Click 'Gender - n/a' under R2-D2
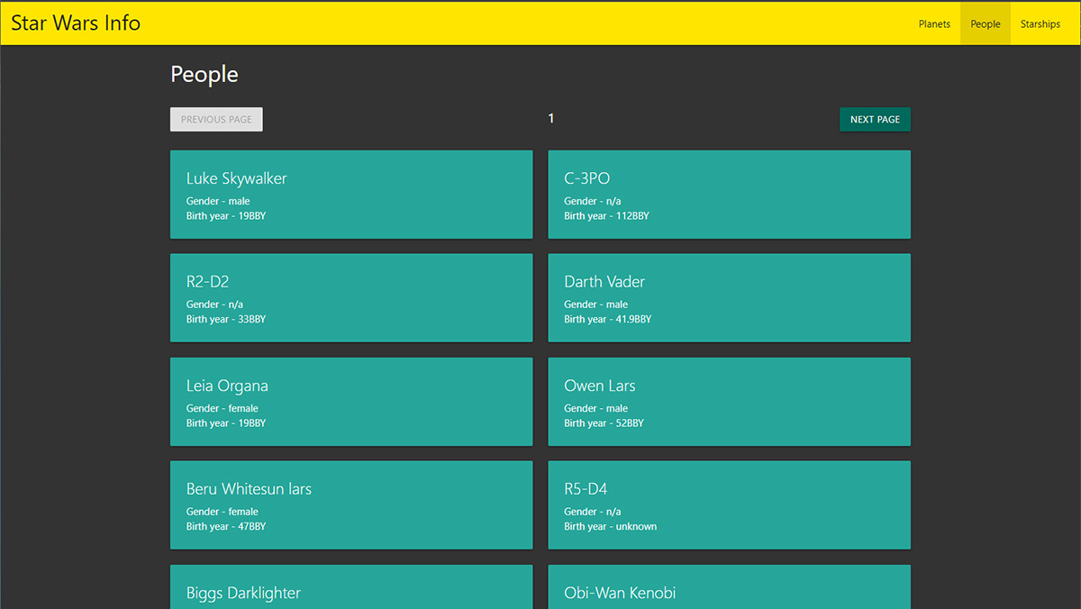Viewport: 1081px width, 609px height. (214, 304)
